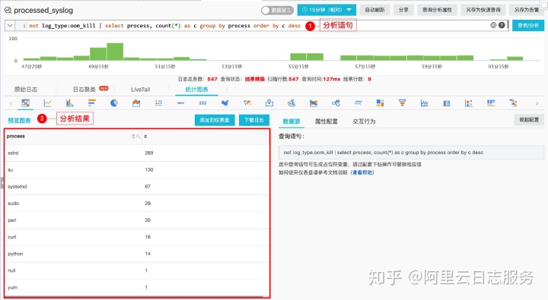Click the 预览图表 label
The image size is (548, 300).
pos(19,120)
